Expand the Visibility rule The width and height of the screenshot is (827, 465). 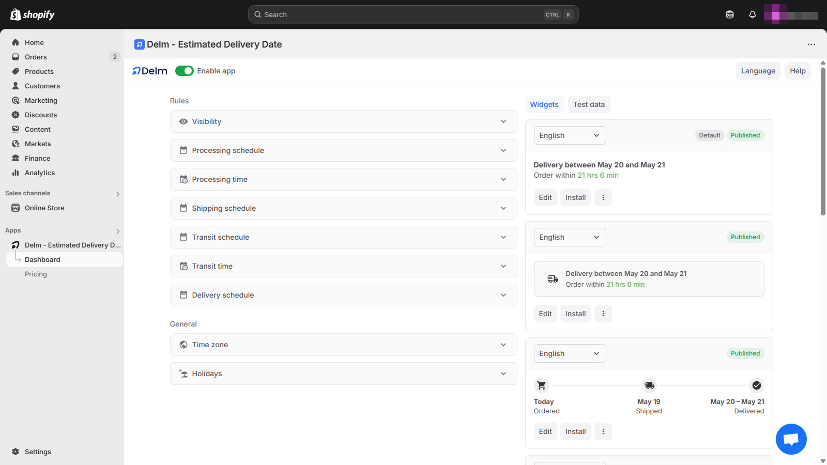click(343, 121)
